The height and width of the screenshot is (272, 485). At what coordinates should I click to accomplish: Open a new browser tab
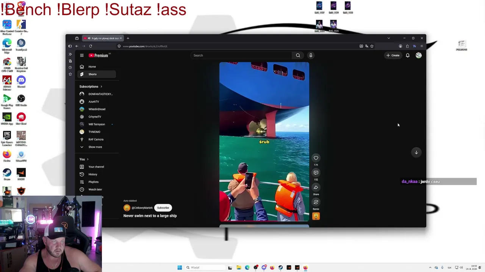coord(128,38)
